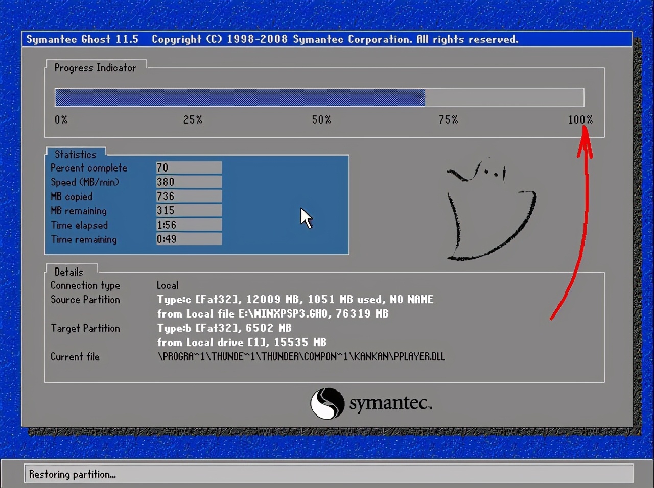
Task: Click the Details section label
Action: (68, 272)
